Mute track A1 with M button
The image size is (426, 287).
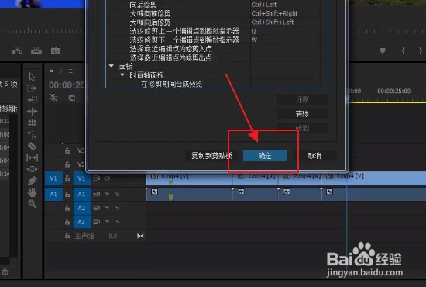point(107,194)
